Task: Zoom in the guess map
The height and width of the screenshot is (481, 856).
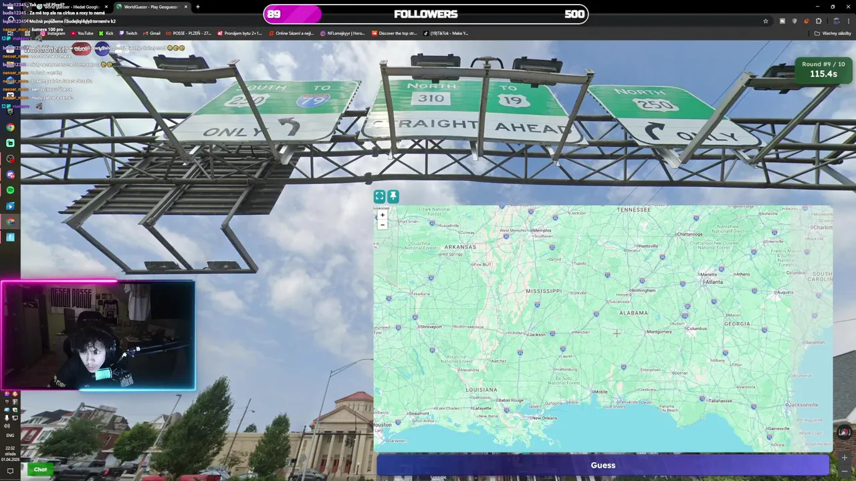Action: [383, 215]
